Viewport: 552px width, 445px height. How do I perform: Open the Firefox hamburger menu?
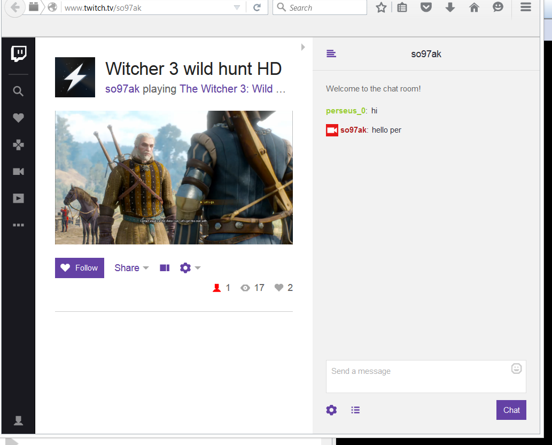point(526,7)
